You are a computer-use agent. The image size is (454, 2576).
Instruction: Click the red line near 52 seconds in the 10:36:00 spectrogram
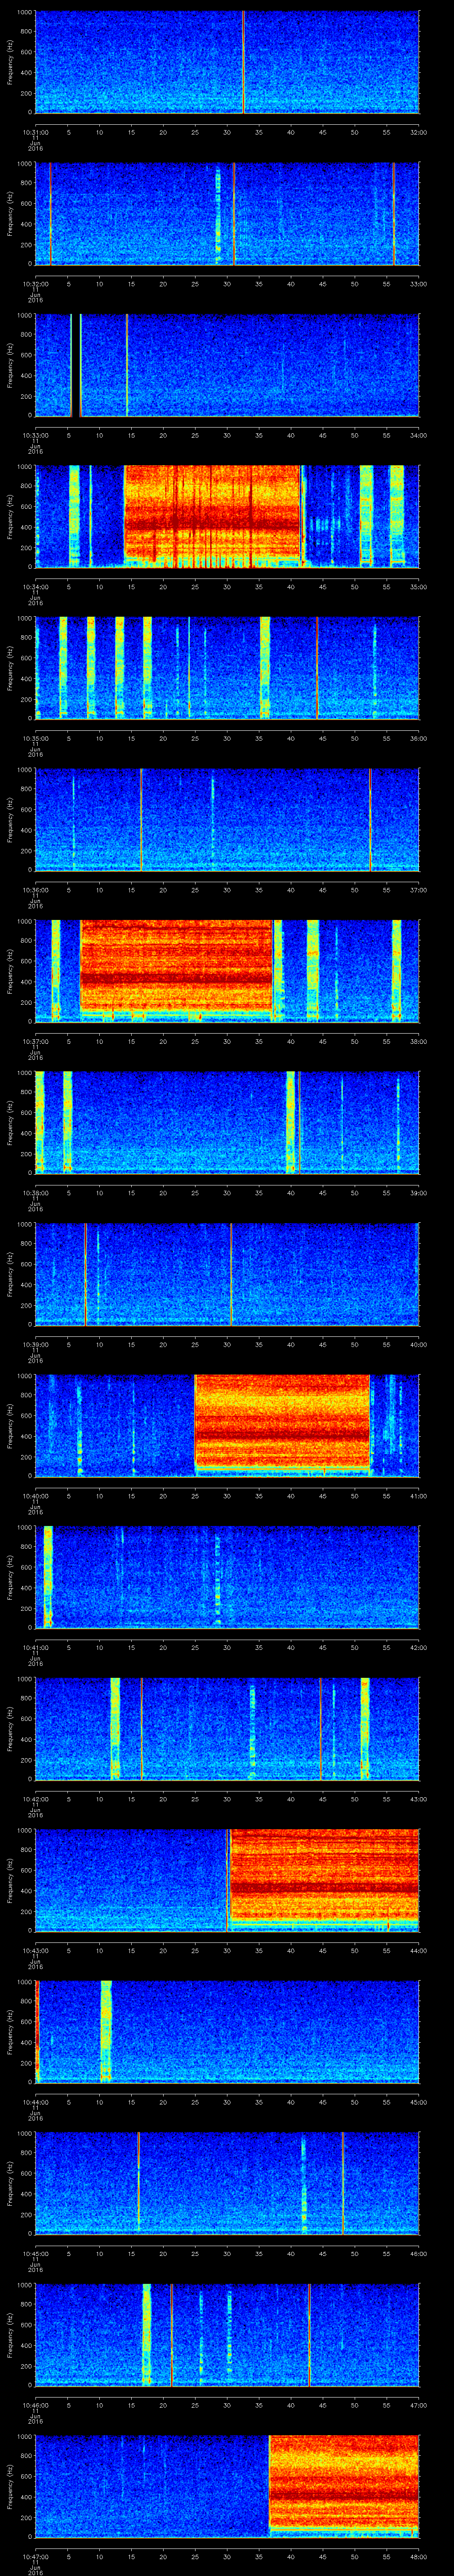tap(370, 819)
